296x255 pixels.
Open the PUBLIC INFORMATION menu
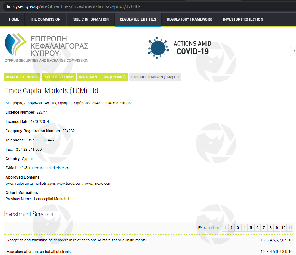coord(90,19)
